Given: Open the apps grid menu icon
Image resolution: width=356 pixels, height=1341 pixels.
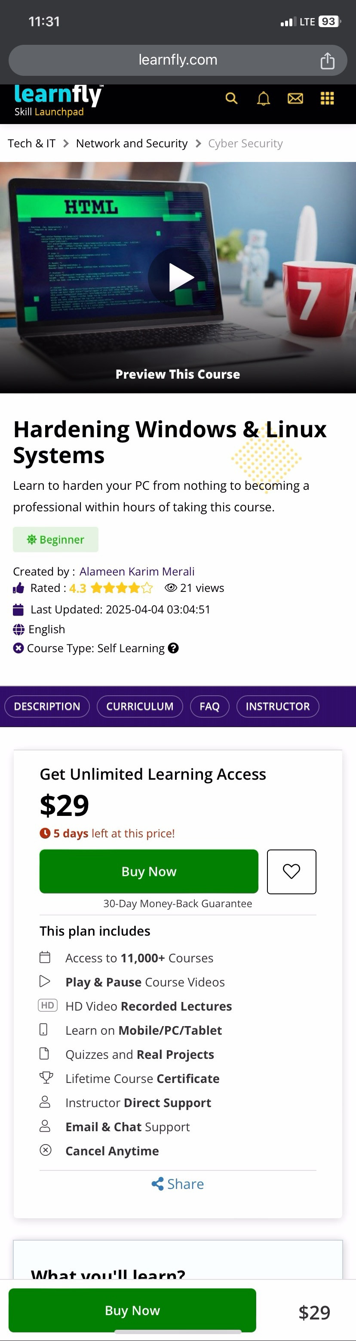Looking at the screenshot, I should tap(327, 98).
